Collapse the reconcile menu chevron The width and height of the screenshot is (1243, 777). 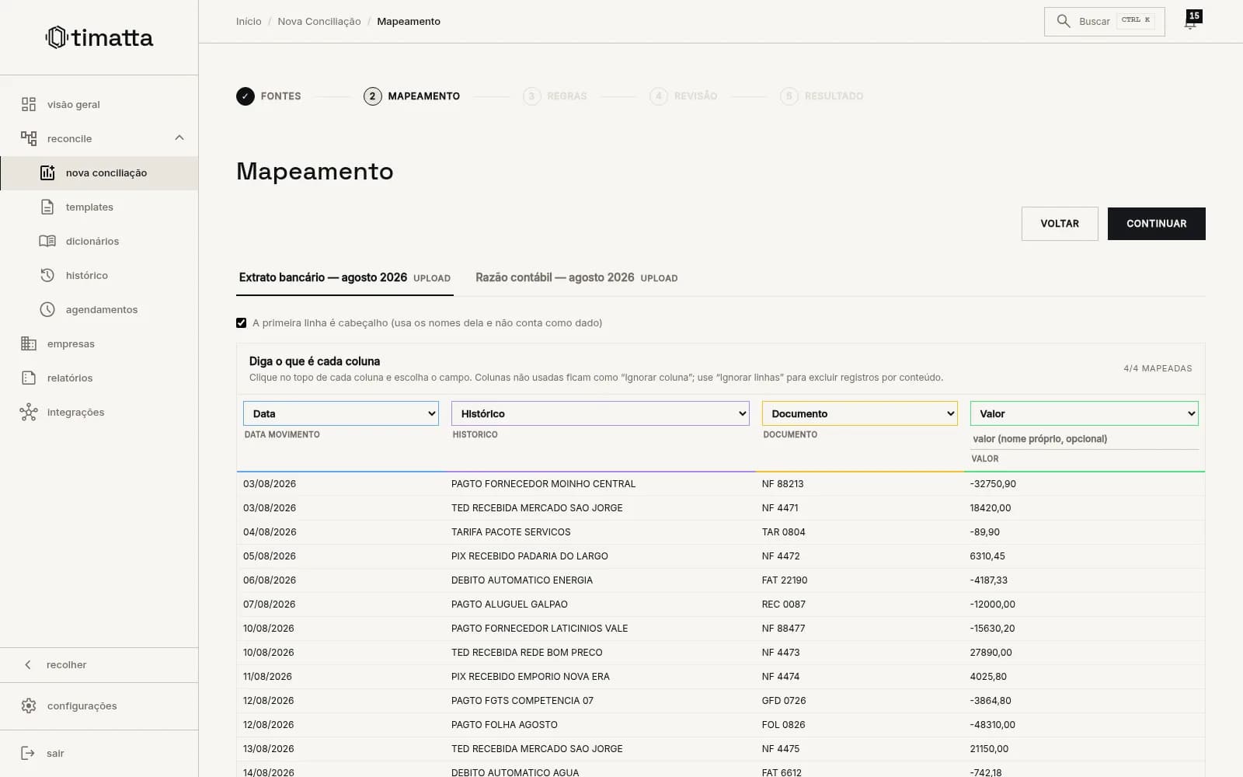(179, 138)
